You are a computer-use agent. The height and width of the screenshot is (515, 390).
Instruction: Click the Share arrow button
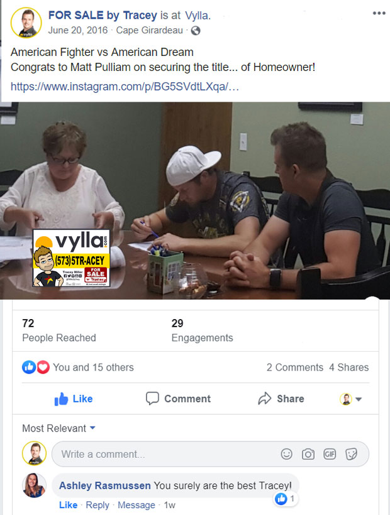(x=281, y=399)
